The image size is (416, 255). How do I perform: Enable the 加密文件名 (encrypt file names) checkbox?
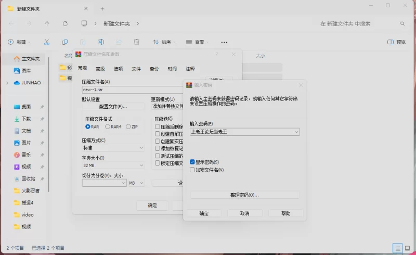(192, 170)
